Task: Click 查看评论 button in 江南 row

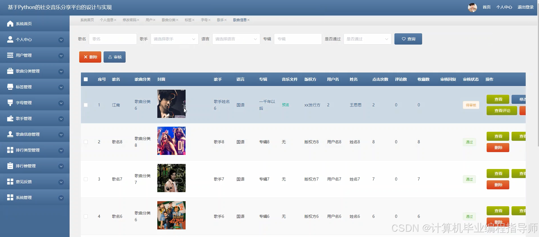Action: click(x=502, y=111)
